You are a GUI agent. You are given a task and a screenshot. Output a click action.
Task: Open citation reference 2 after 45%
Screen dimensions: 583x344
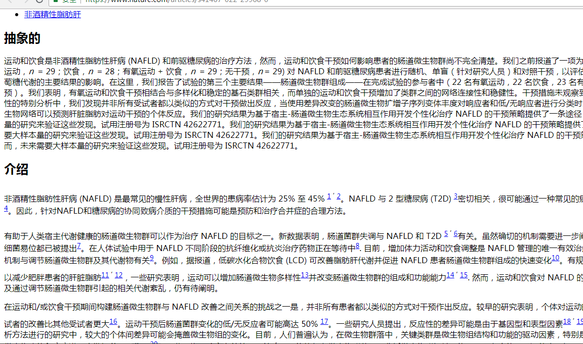pyautogui.click(x=339, y=197)
